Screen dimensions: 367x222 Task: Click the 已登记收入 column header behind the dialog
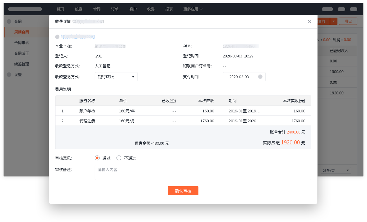point(339,51)
